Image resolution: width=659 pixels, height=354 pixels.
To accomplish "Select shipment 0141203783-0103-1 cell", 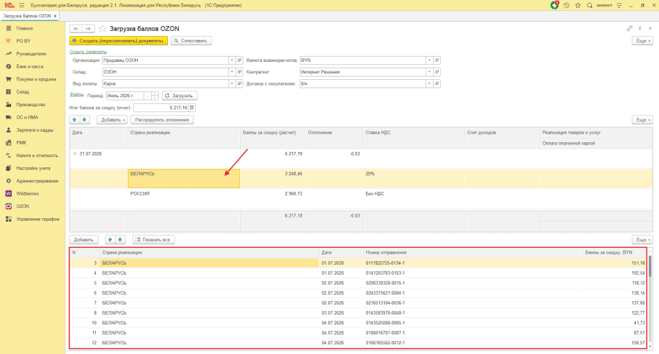I will (473, 273).
